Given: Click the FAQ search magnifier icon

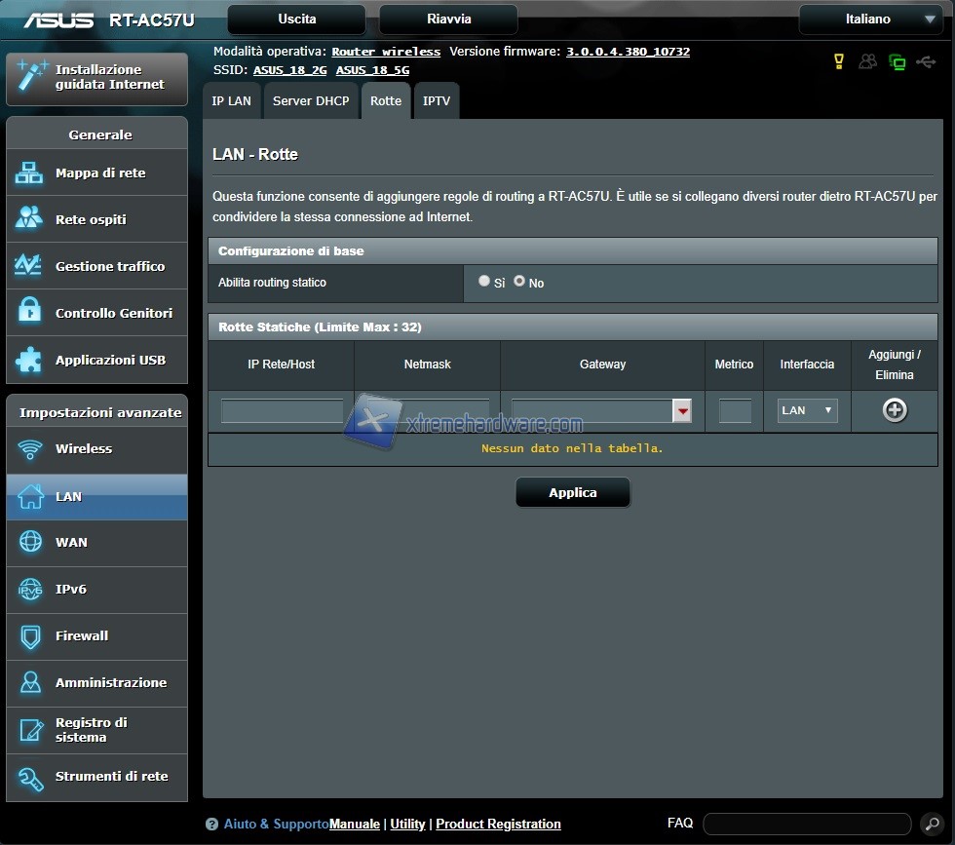Looking at the screenshot, I should tap(929, 824).
